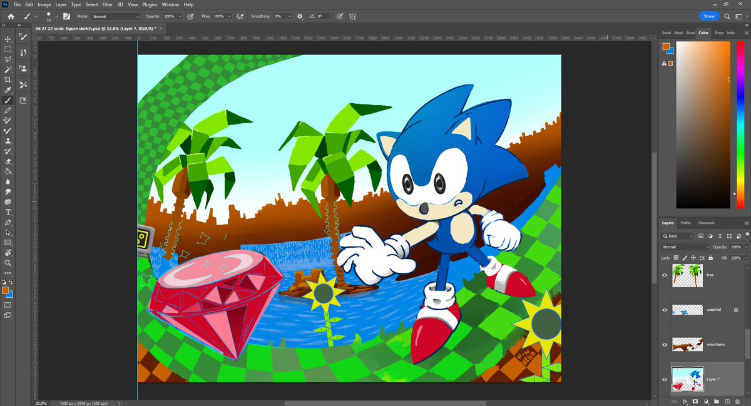Open brush preset picker arrow
This screenshot has height=406, width=751.
[56, 16]
